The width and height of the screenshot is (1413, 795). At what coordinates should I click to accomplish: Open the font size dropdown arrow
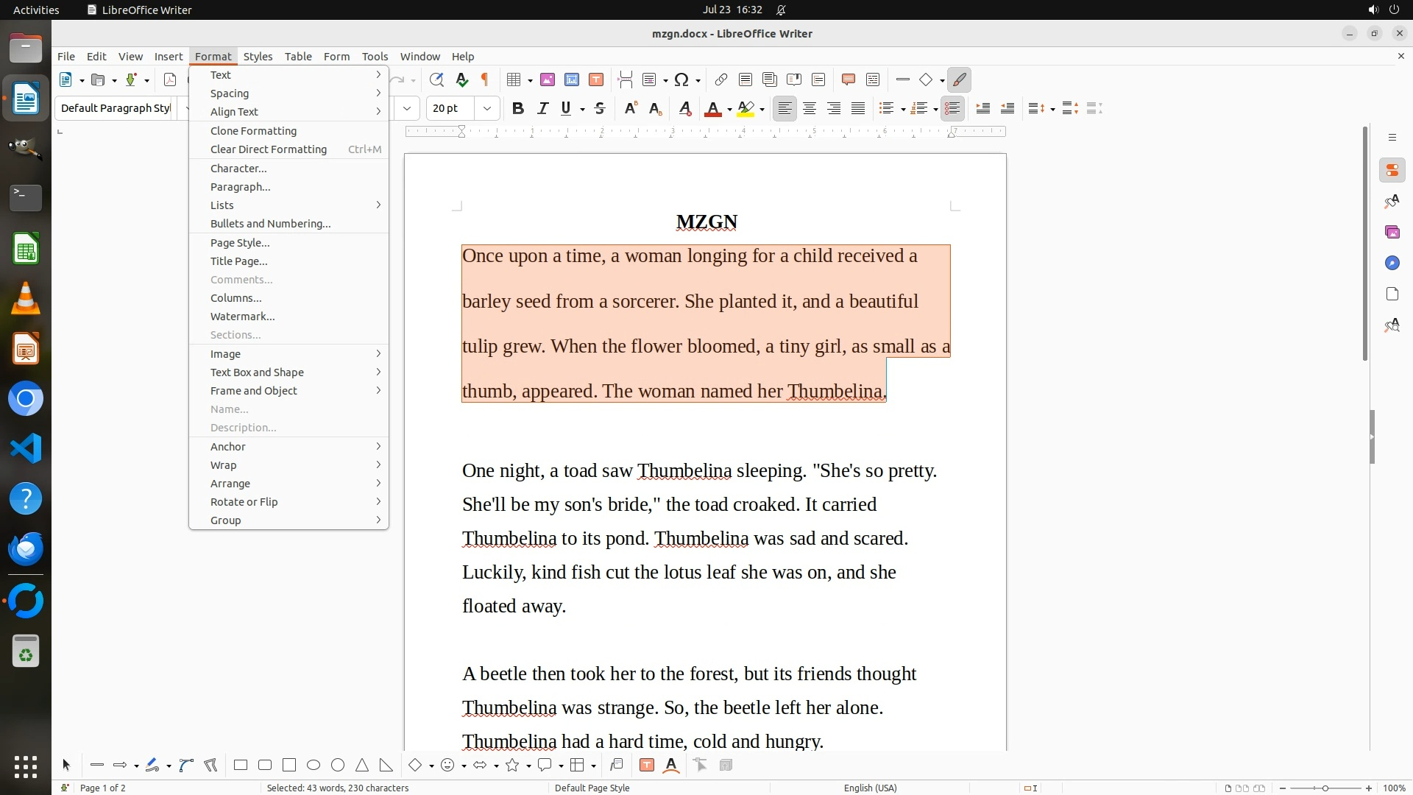coord(486,108)
